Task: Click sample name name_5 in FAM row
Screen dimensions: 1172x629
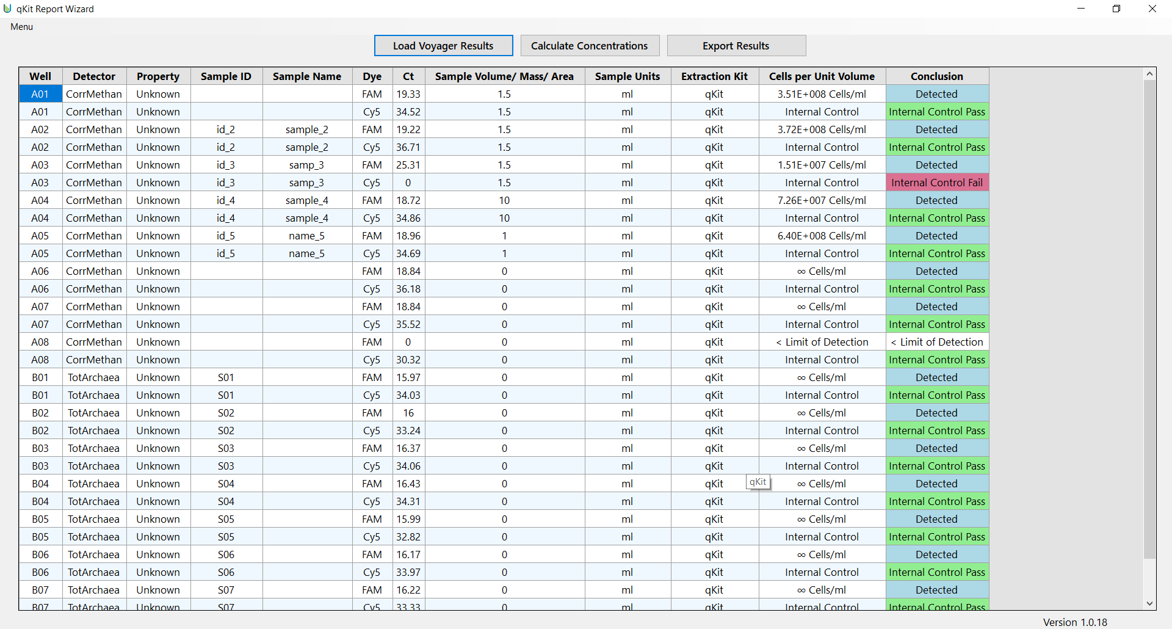Action: pos(307,236)
